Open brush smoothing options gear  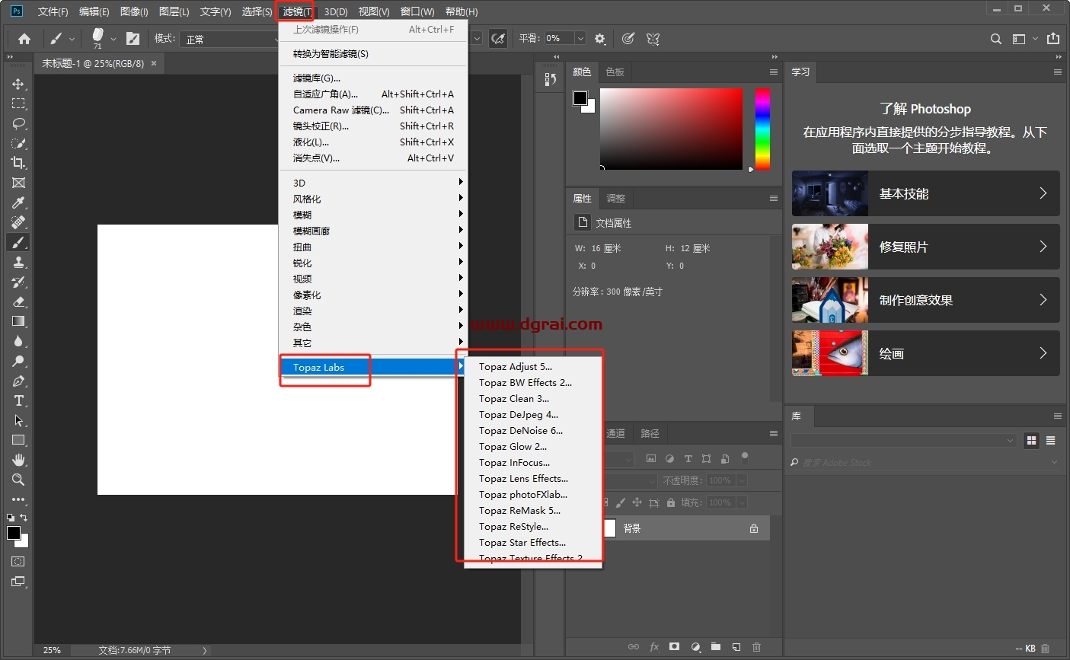pyautogui.click(x=600, y=39)
